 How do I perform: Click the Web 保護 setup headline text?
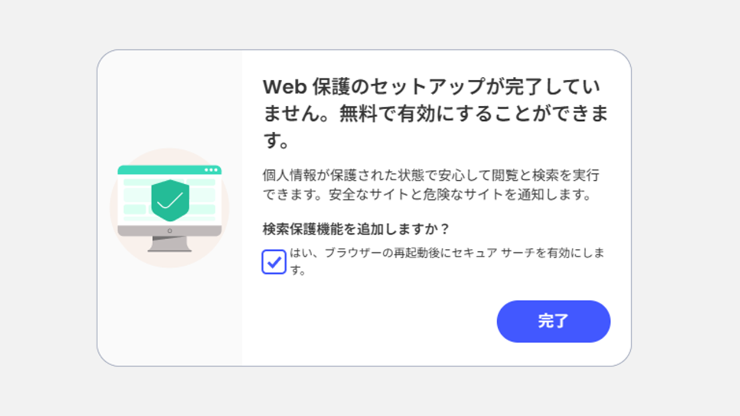click(x=434, y=110)
